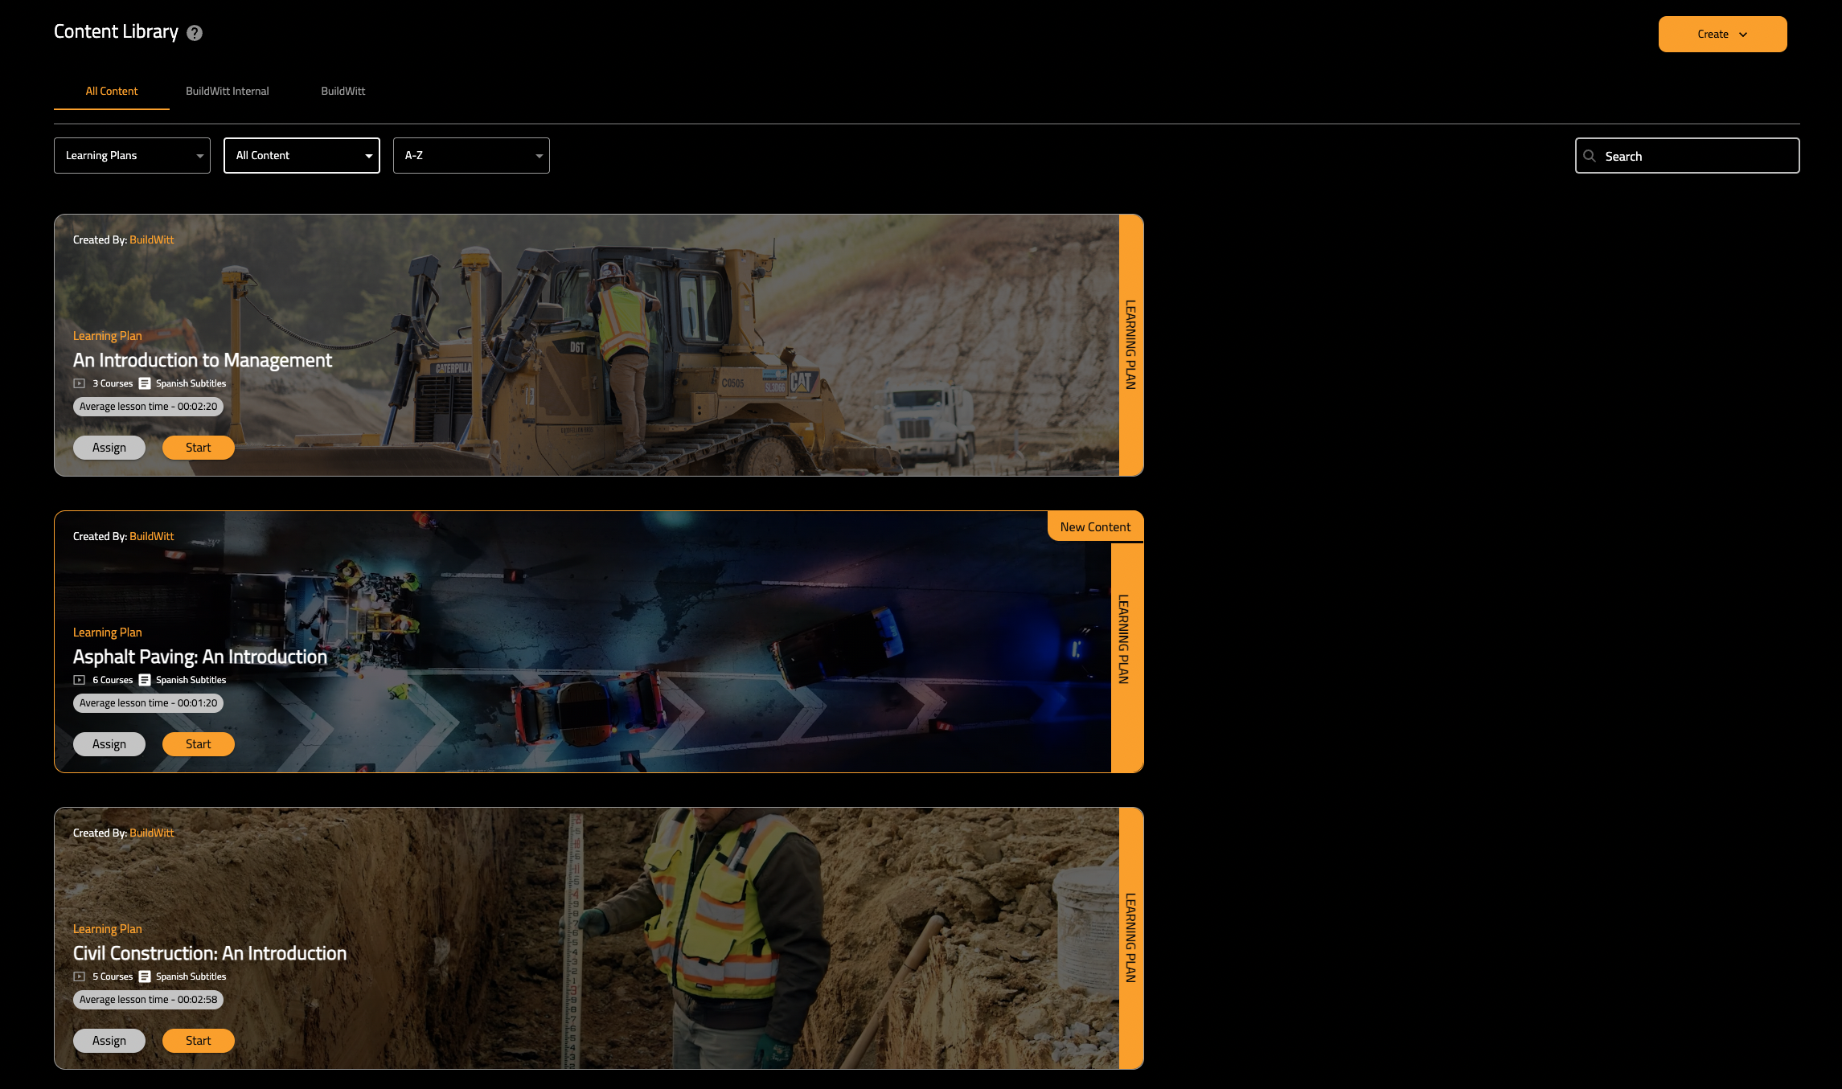Click the Create button chevron arrow
This screenshot has width=1842, height=1089.
coord(1743,35)
